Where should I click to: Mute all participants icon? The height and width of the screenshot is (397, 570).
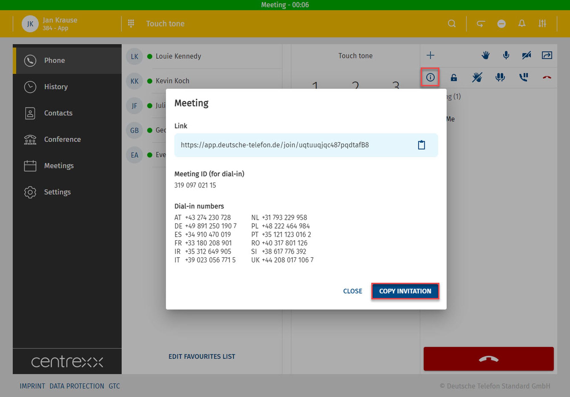(x=500, y=77)
